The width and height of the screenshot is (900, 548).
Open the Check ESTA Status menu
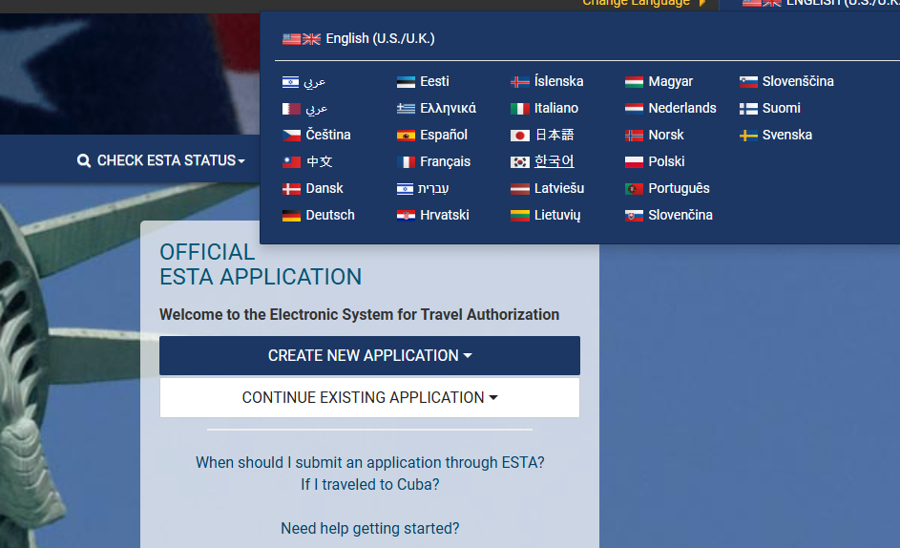pyautogui.click(x=161, y=160)
